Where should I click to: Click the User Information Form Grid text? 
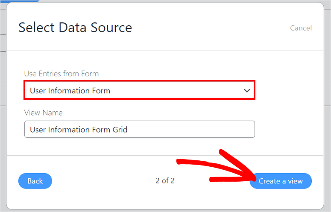(x=79, y=129)
